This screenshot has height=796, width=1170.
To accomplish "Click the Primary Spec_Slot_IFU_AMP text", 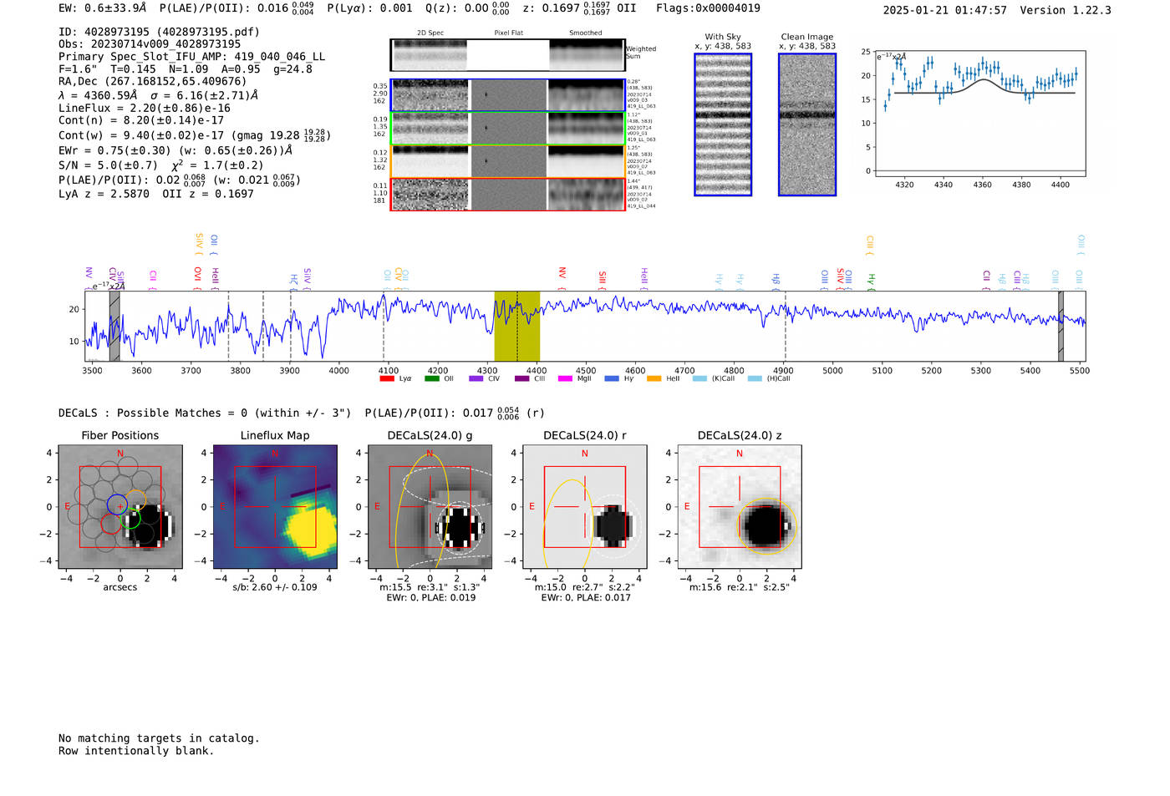I will (x=191, y=57).
